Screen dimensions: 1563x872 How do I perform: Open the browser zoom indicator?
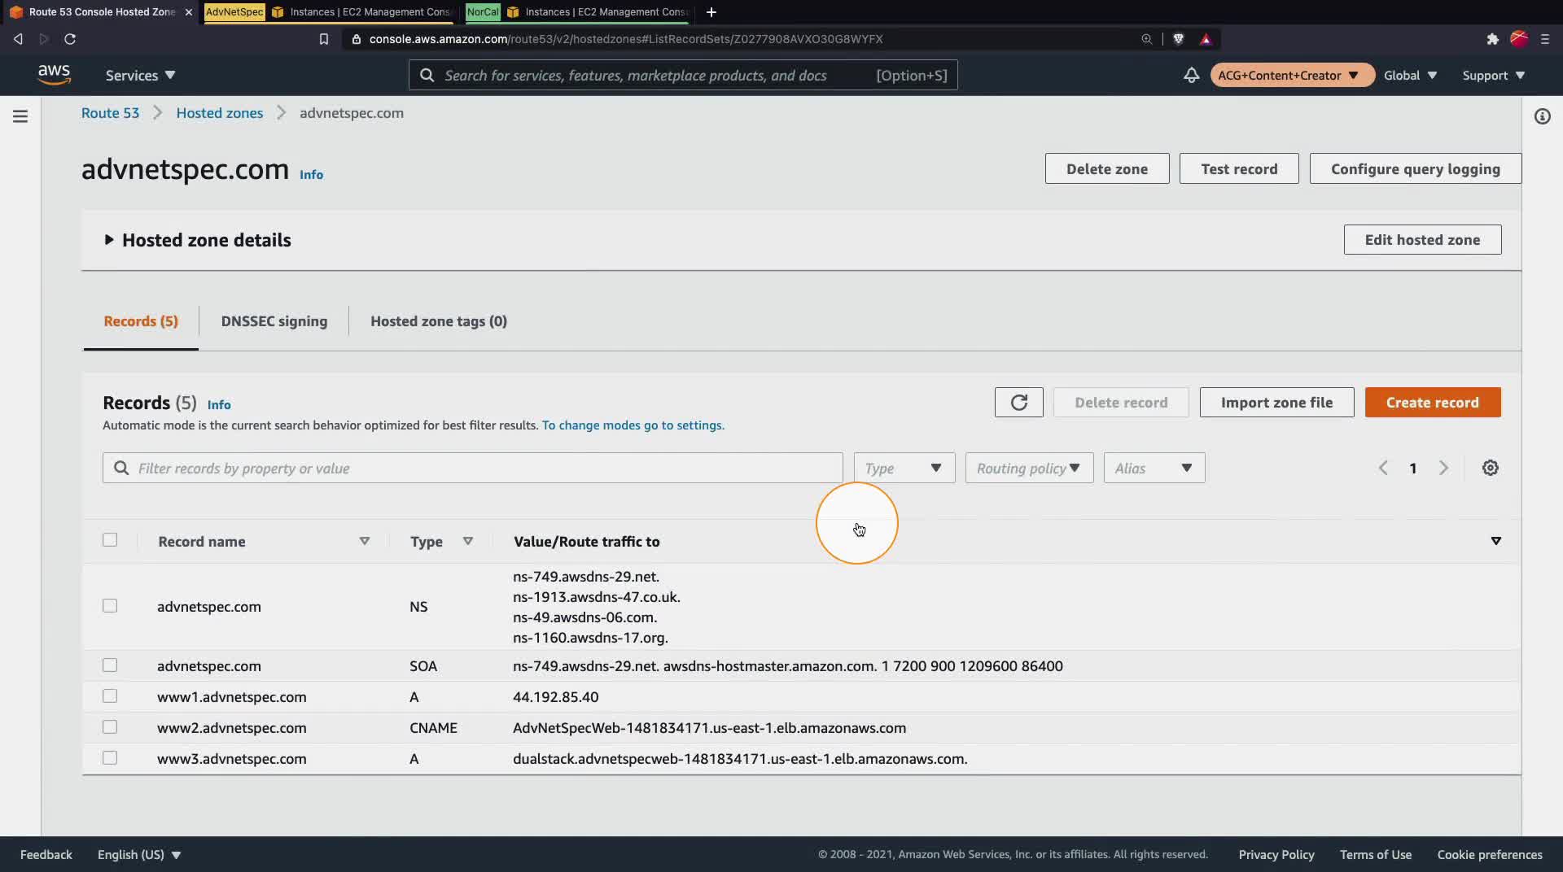pyautogui.click(x=1146, y=39)
